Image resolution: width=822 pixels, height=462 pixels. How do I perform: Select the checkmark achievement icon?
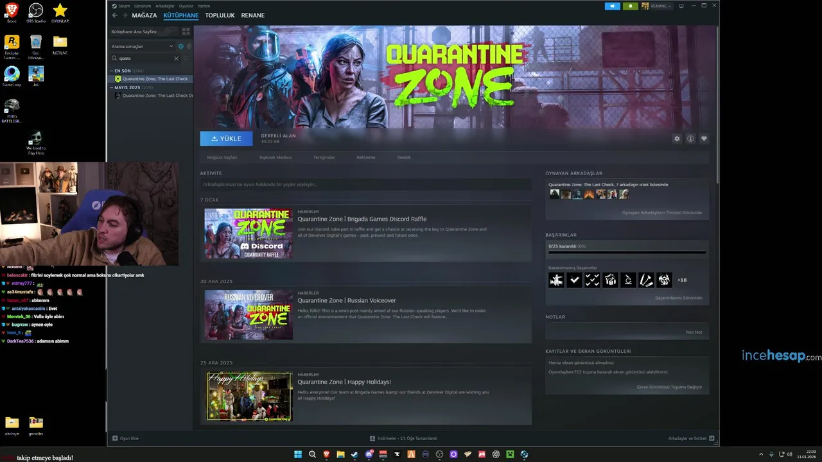[x=574, y=280]
